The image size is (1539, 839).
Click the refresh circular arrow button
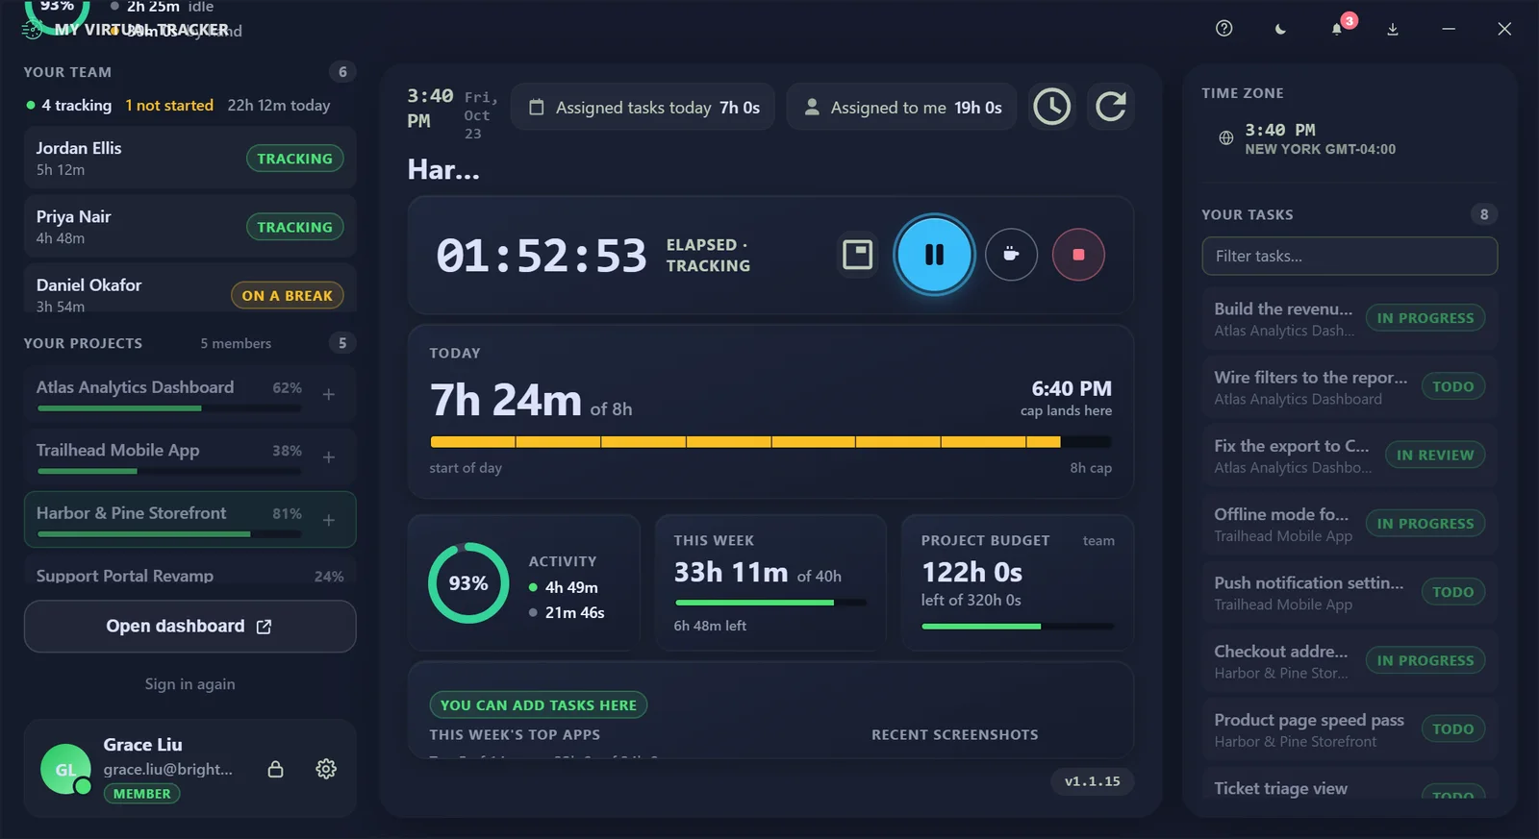[1111, 107]
